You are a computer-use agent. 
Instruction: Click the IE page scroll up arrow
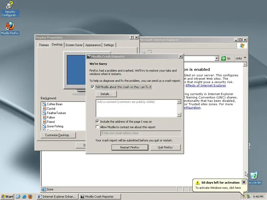click(x=245, y=64)
